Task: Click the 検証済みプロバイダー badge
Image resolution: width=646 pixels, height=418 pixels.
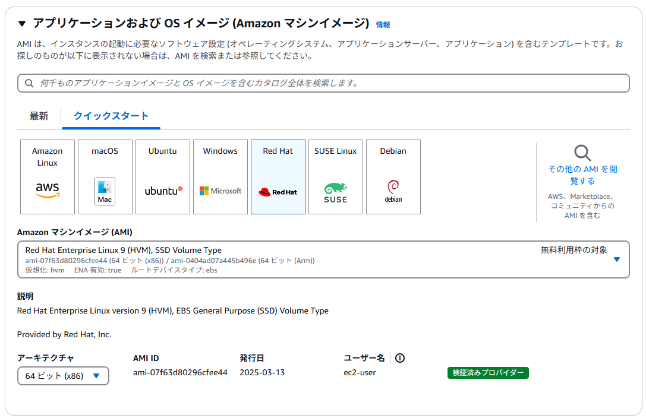Action: [x=488, y=373]
